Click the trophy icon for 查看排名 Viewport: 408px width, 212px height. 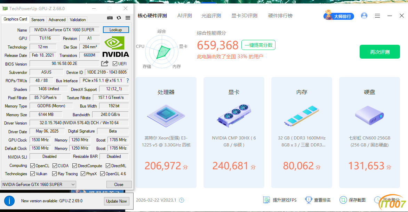click(309, 200)
